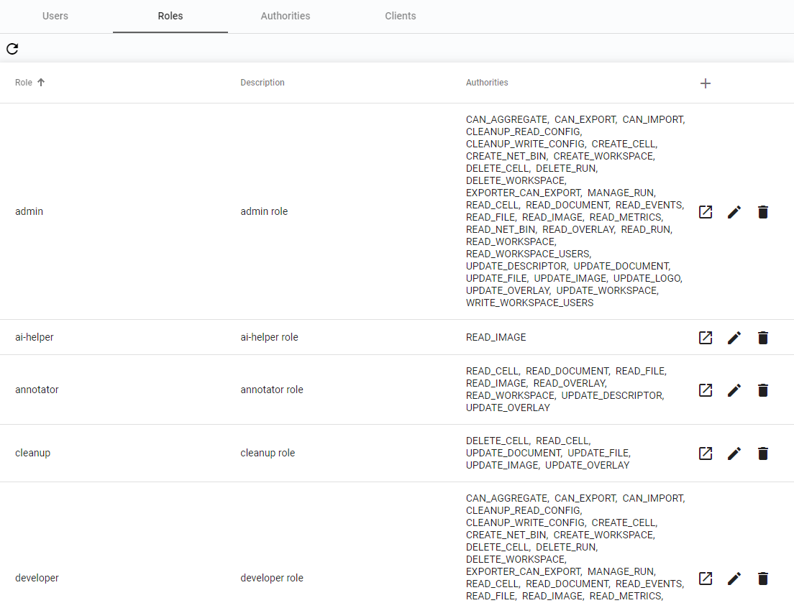Switch to the Authorities tab

[x=286, y=16]
